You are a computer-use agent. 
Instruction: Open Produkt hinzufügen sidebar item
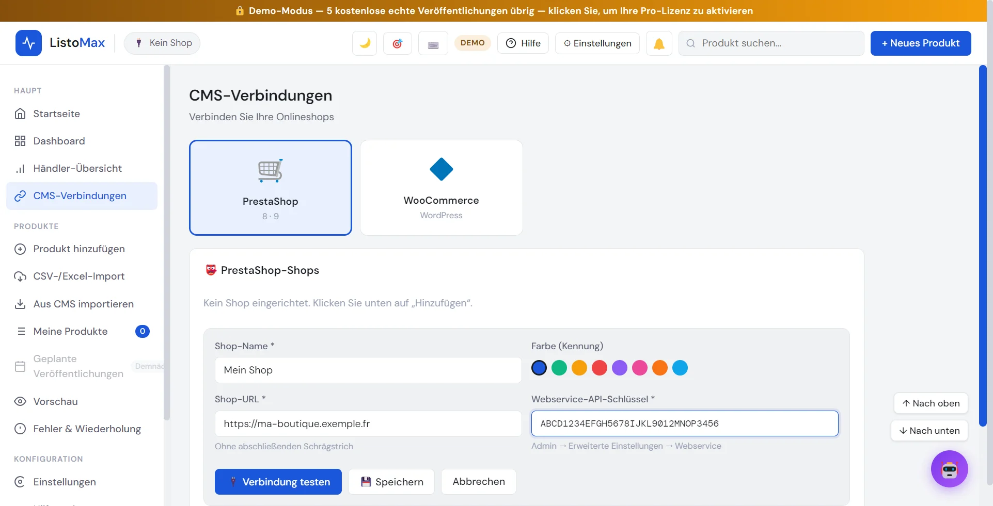pos(82,249)
